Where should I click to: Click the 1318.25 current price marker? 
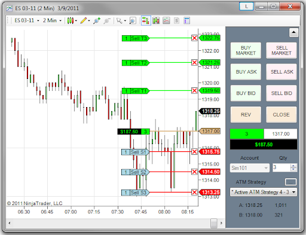[210, 111]
